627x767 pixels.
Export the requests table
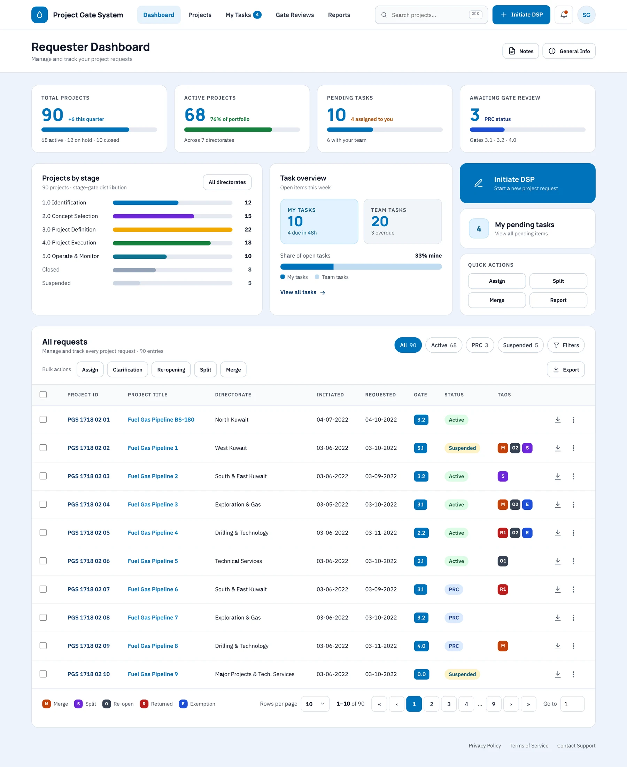point(565,369)
